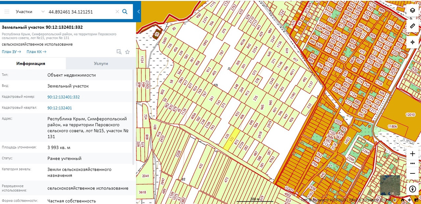Open the map layers control
This screenshot has height=204, width=421.
pyautogui.click(x=412, y=10)
